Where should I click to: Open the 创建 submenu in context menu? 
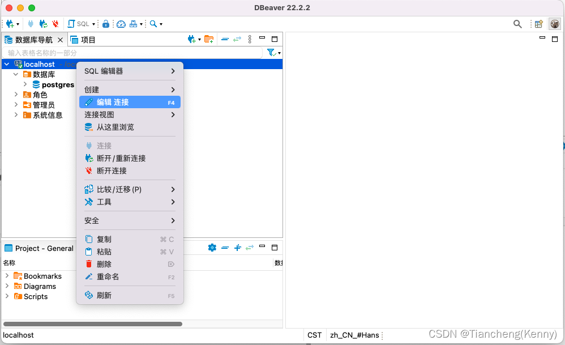tap(130, 90)
